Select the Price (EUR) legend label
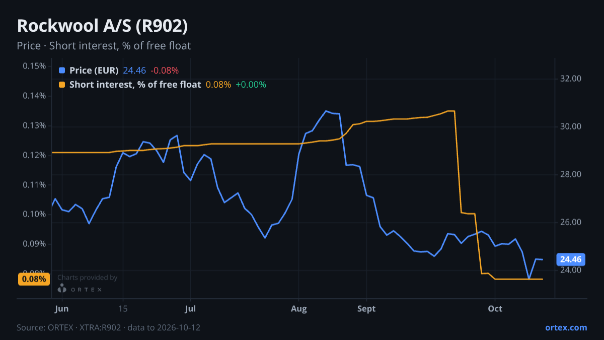The height and width of the screenshot is (340, 604). [94, 71]
